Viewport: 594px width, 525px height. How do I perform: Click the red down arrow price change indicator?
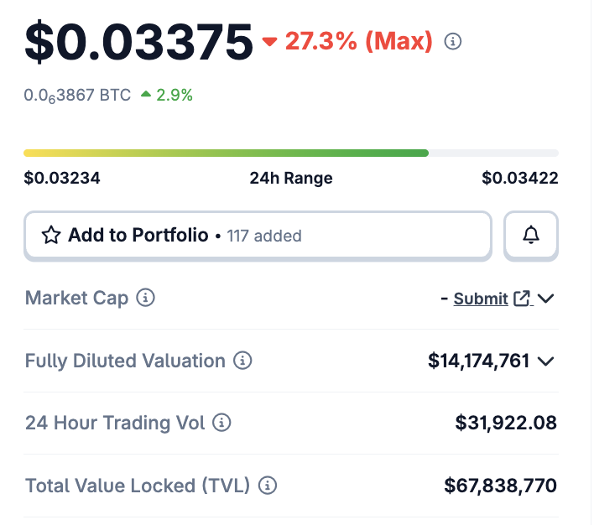[269, 41]
